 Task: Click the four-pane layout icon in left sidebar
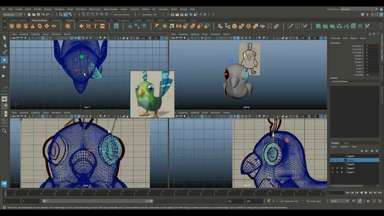click(x=4, y=106)
